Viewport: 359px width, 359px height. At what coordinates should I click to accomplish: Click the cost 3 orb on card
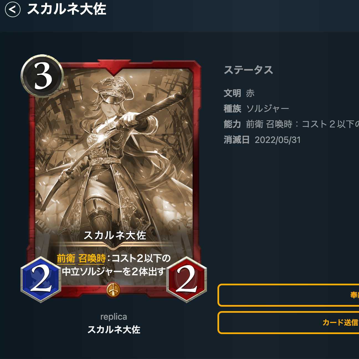tap(42, 76)
